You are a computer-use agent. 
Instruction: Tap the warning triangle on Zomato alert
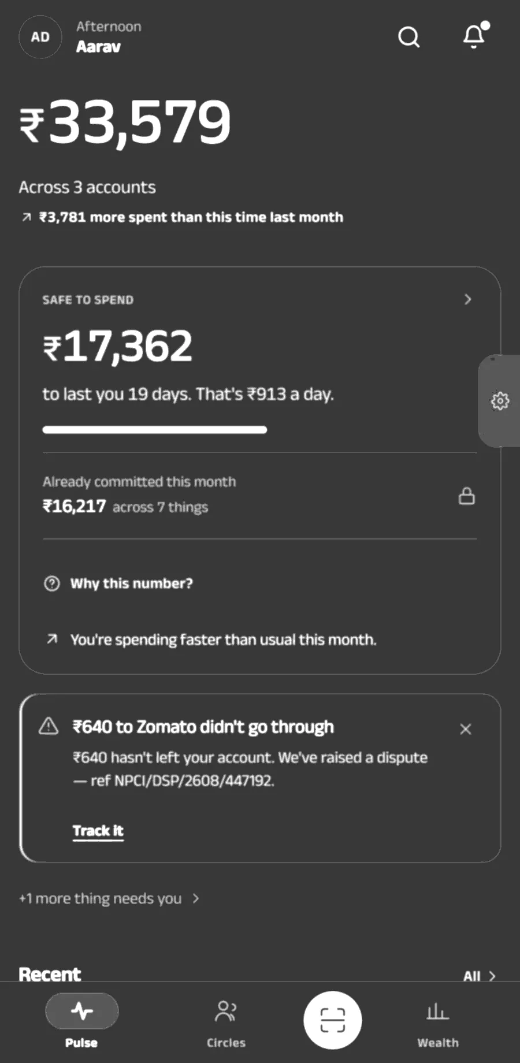(x=49, y=726)
